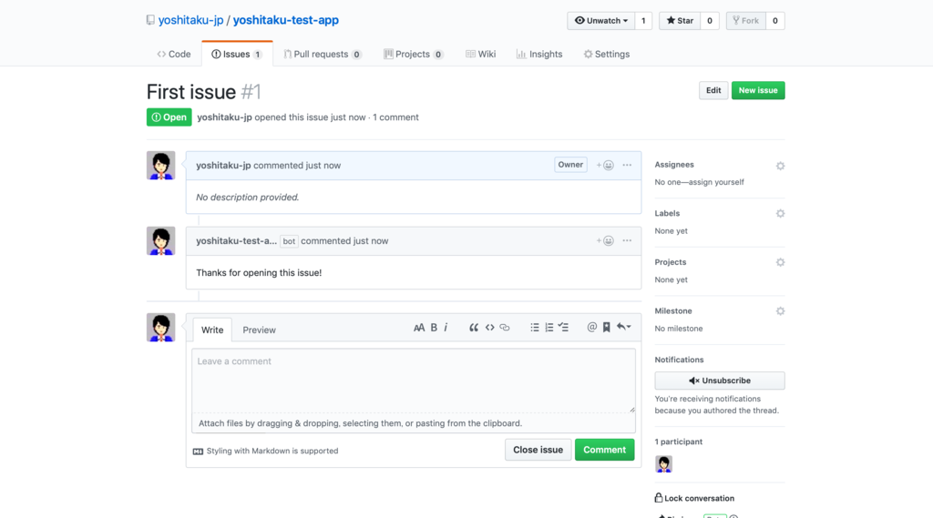Viewport: 933px width, 518px height.
Task: Open the yoshitaku-test-app repository link
Action: 285,20
